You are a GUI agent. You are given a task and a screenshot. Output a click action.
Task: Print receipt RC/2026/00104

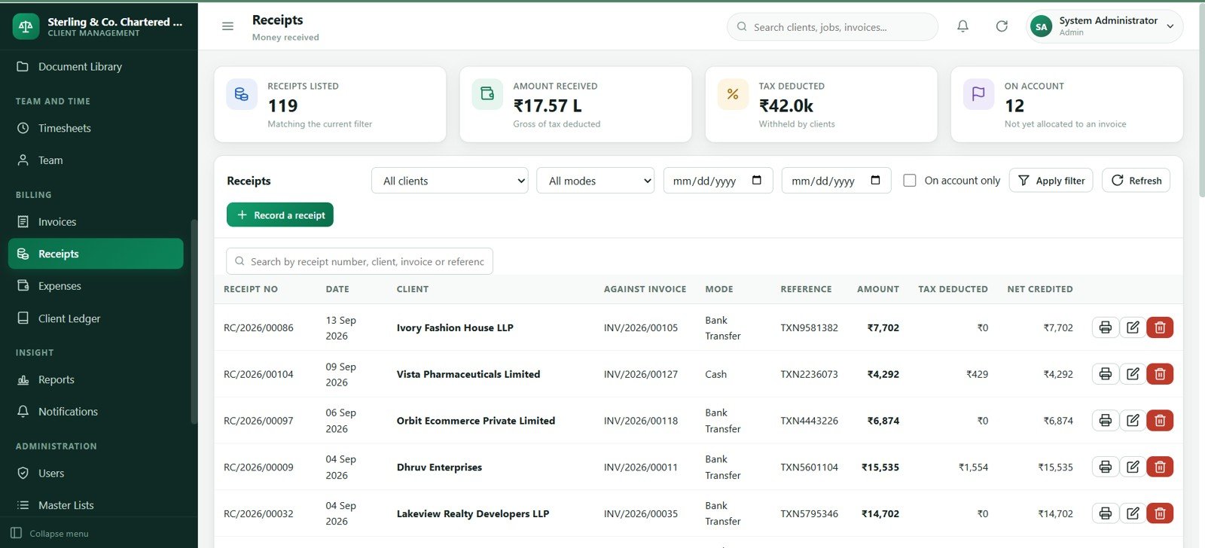(x=1105, y=374)
